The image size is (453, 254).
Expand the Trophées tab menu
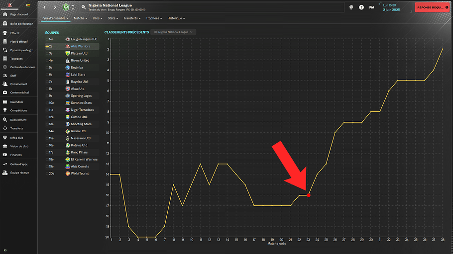[154, 18]
